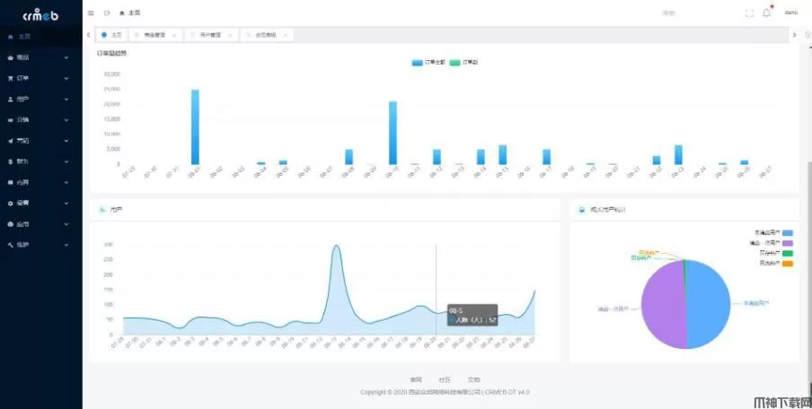Collapse the sidebar with the hamburger icon

[91, 13]
